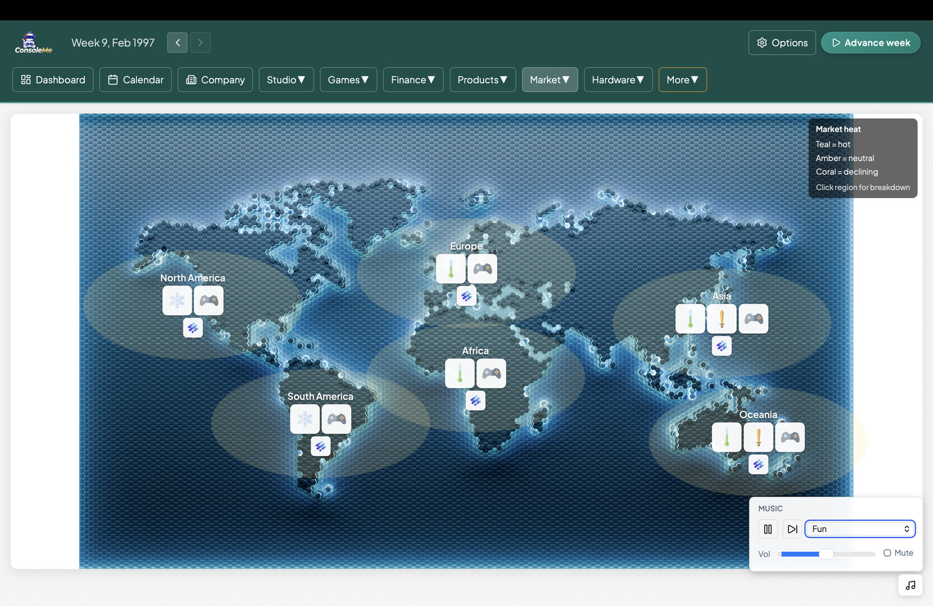
Task: Select the gamepad icon for Oceania
Action: (x=790, y=437)
